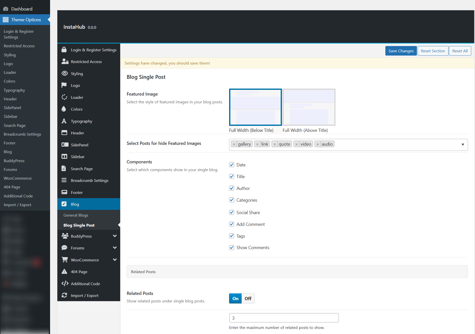475x334 pixels.
Task: Click the eye icon next to Styling
Action: 65,73
